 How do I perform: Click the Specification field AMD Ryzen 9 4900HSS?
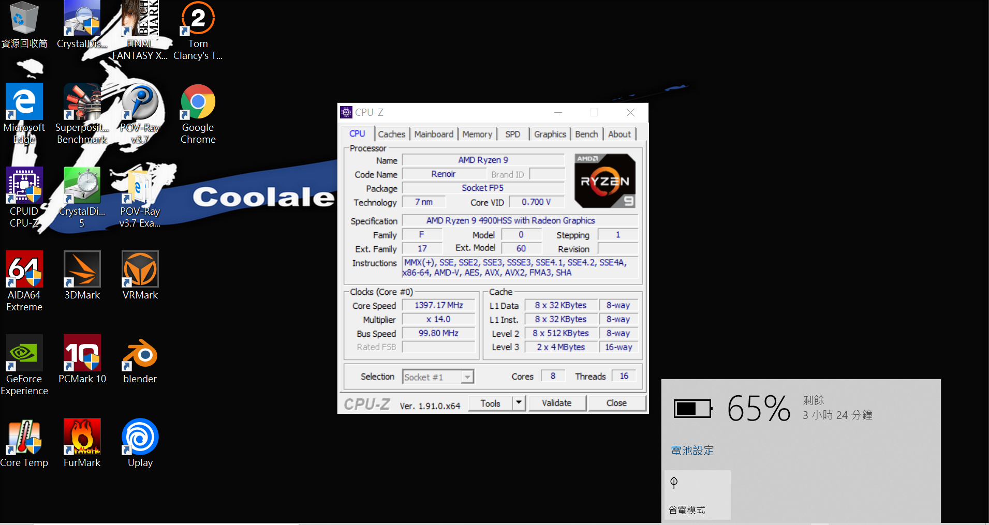520,221
